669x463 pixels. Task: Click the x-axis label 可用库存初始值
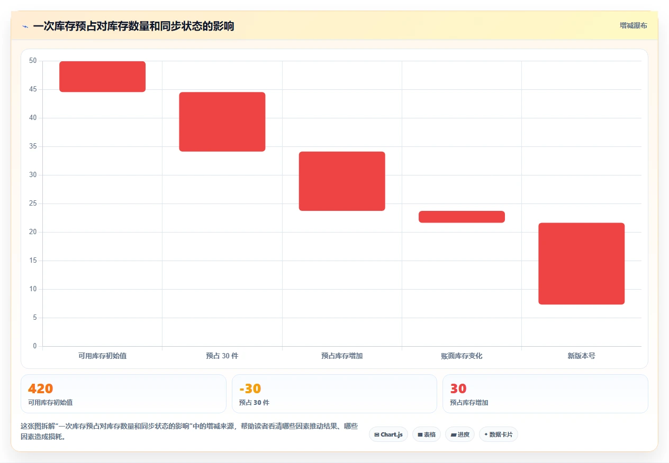pos(102,356)
